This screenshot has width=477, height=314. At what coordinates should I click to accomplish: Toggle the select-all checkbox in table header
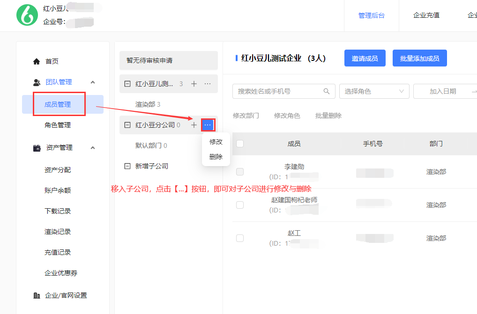click(x=240, y=144)
